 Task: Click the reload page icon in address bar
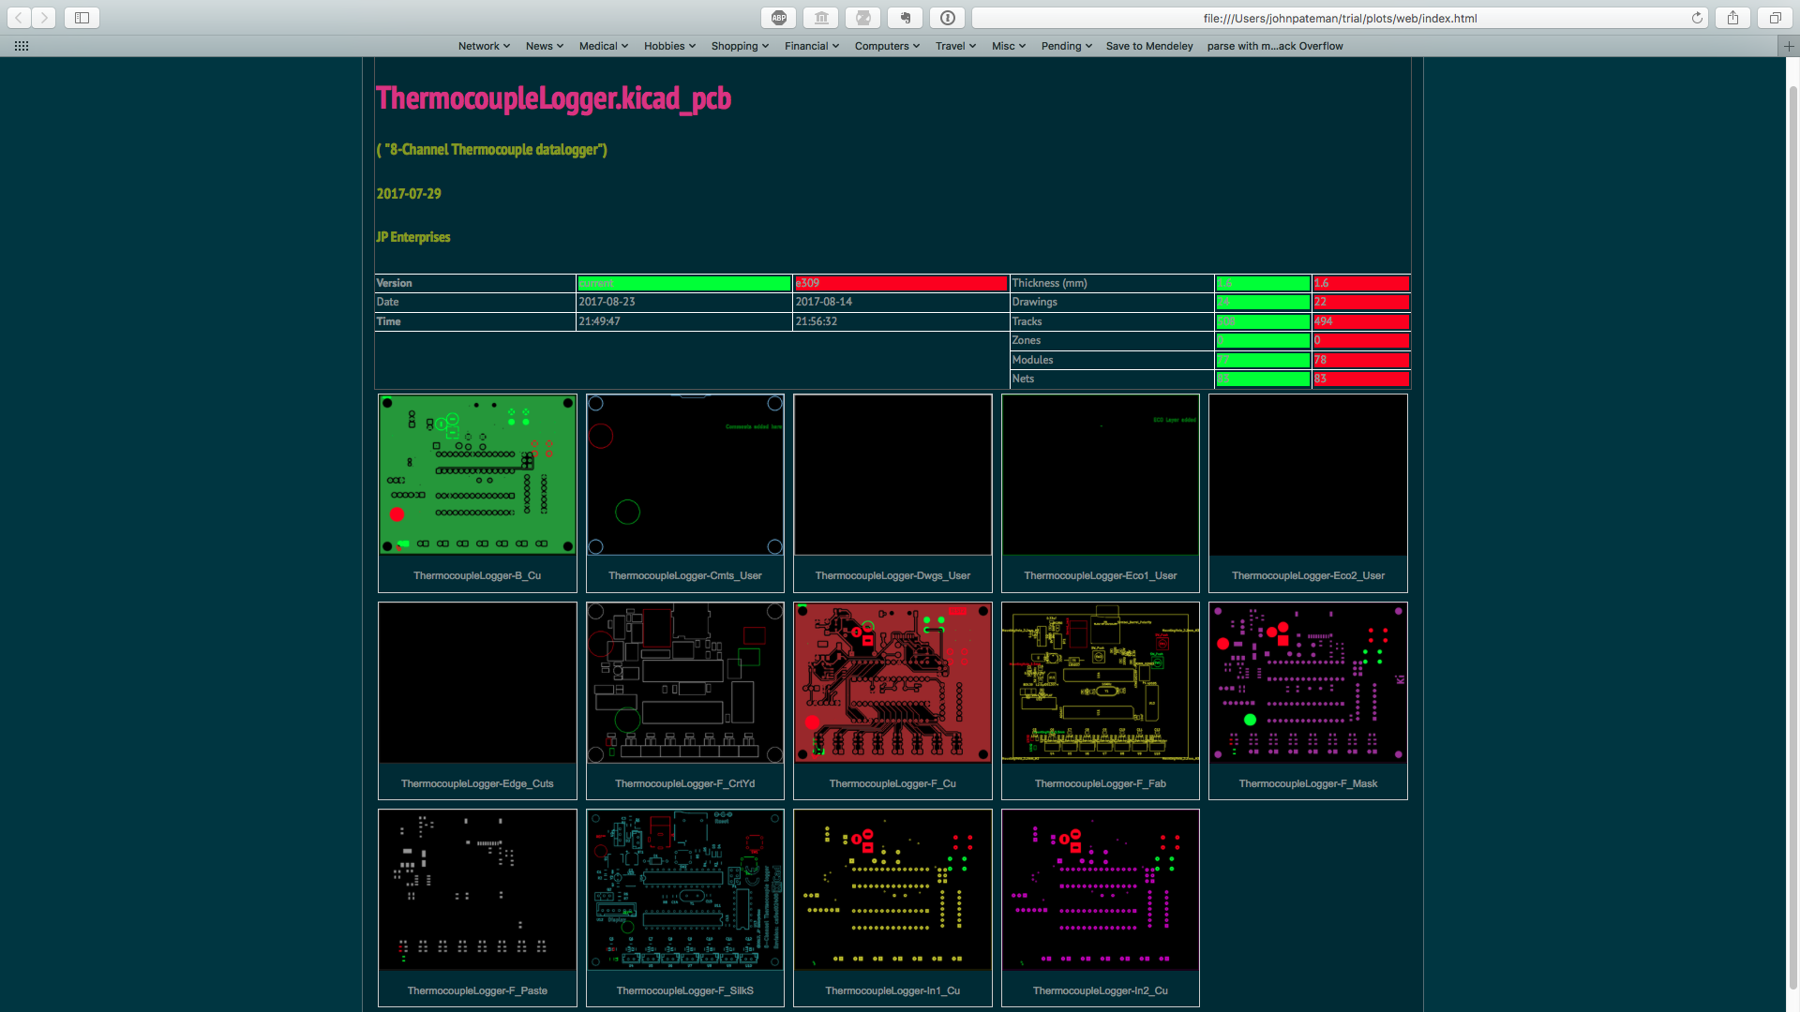(1697, 18)
